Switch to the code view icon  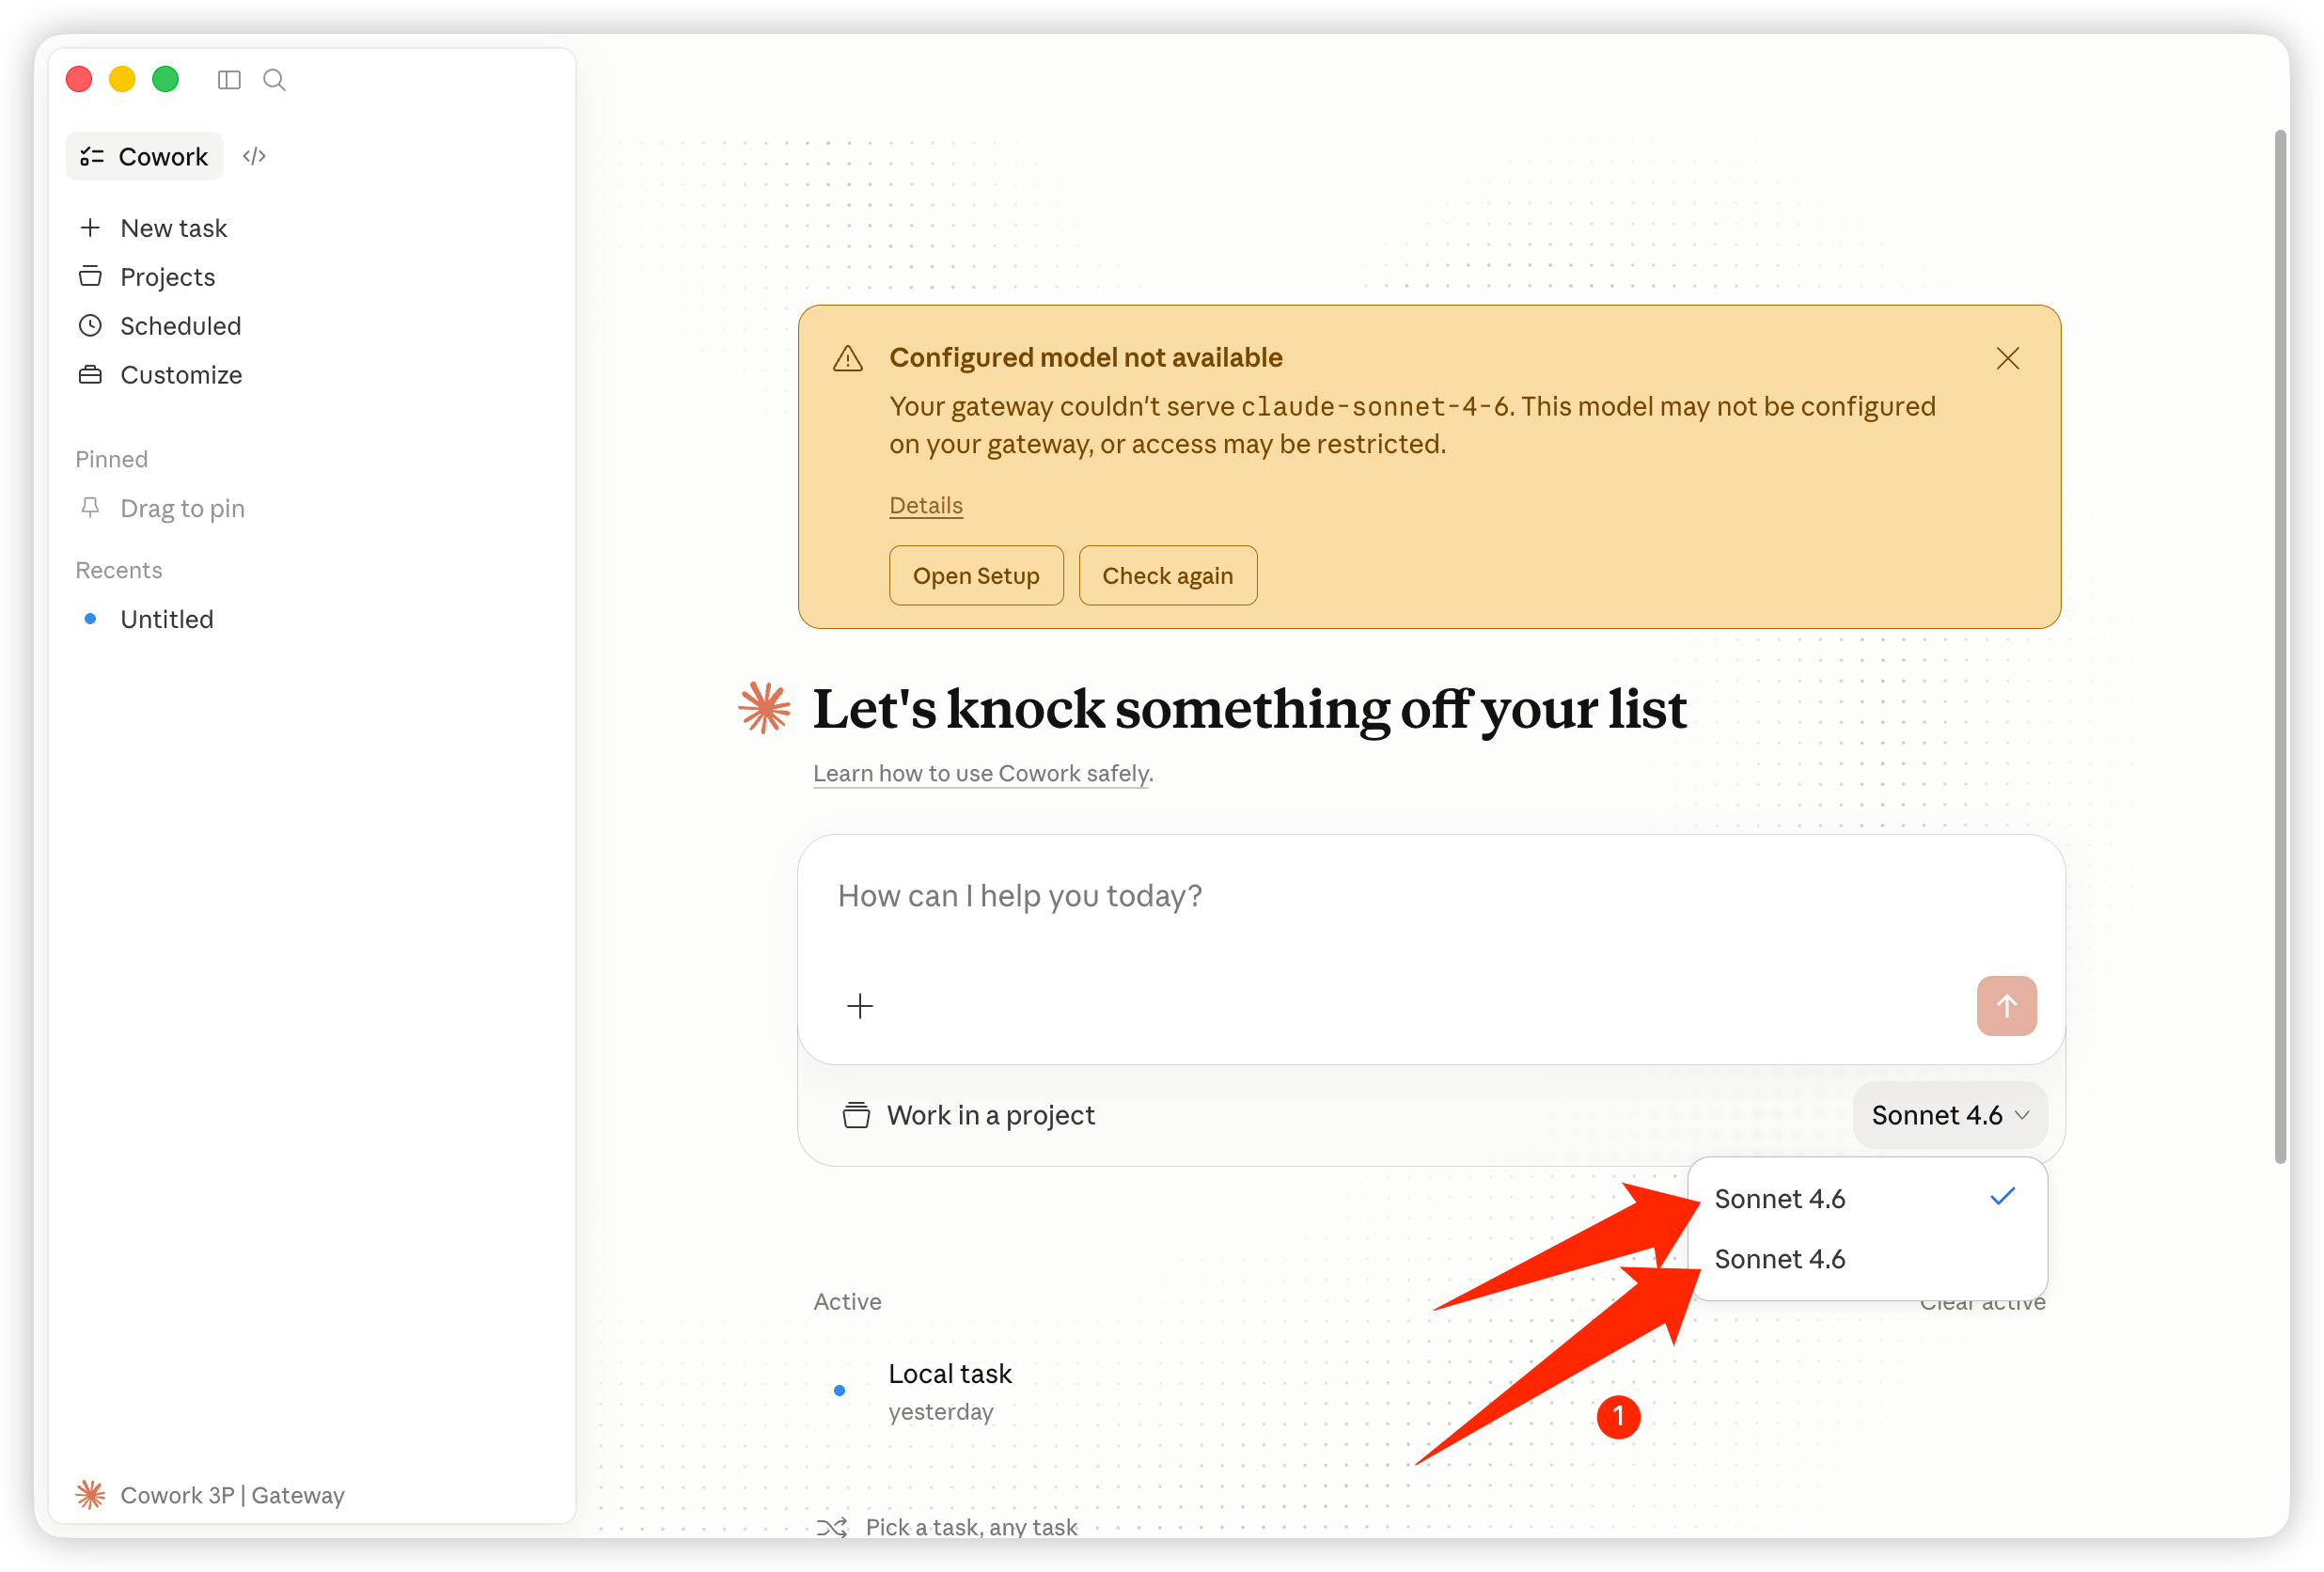click(x=254, y=156)
